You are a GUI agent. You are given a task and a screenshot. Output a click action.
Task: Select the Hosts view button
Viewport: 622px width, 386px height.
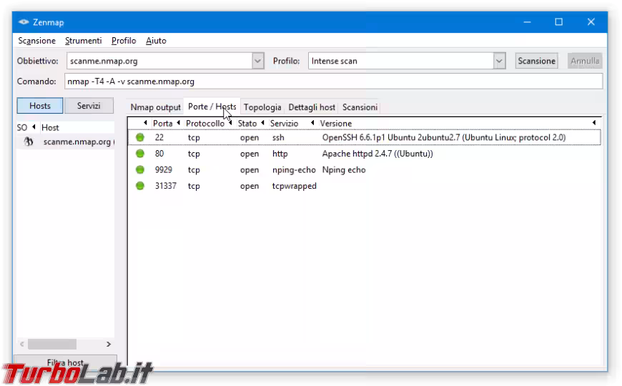coord(39,106)
